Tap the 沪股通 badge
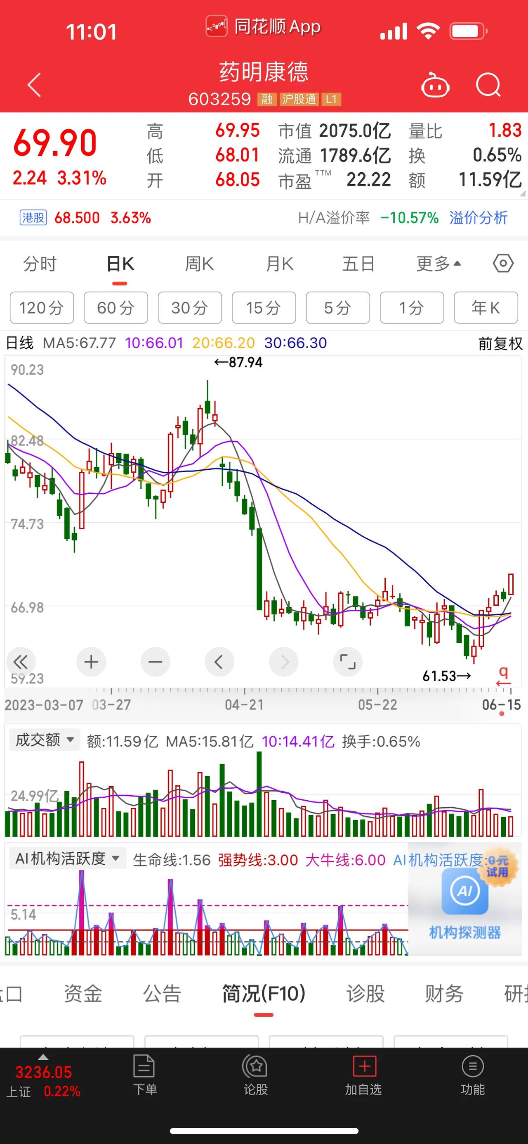 (x=299, y=99)
